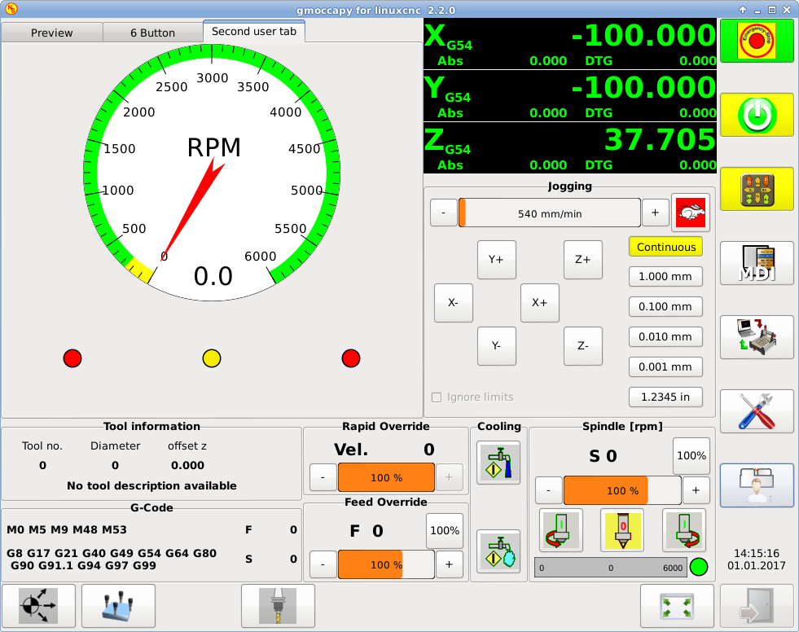Click the fullscreen preview button with green arrows
This screenshot has width=799, height=632.
[676, 607]
